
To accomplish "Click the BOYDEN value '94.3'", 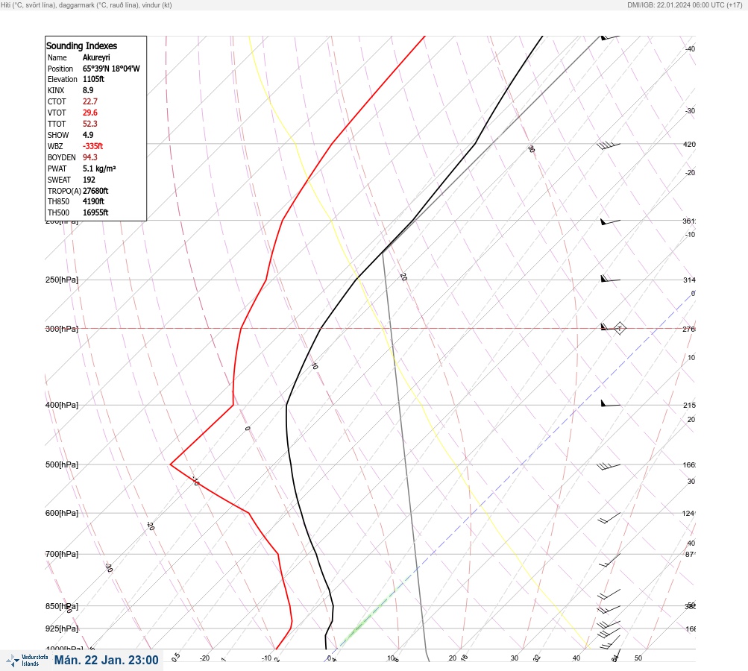I will coord(89,157).
